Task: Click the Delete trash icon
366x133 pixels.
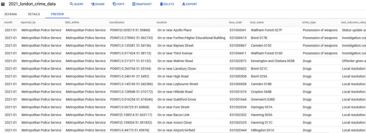Action: [x=161, y=4]
